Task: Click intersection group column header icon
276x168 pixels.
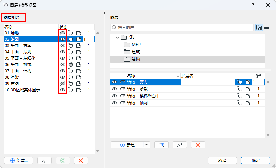Action: tap(258, 76)
